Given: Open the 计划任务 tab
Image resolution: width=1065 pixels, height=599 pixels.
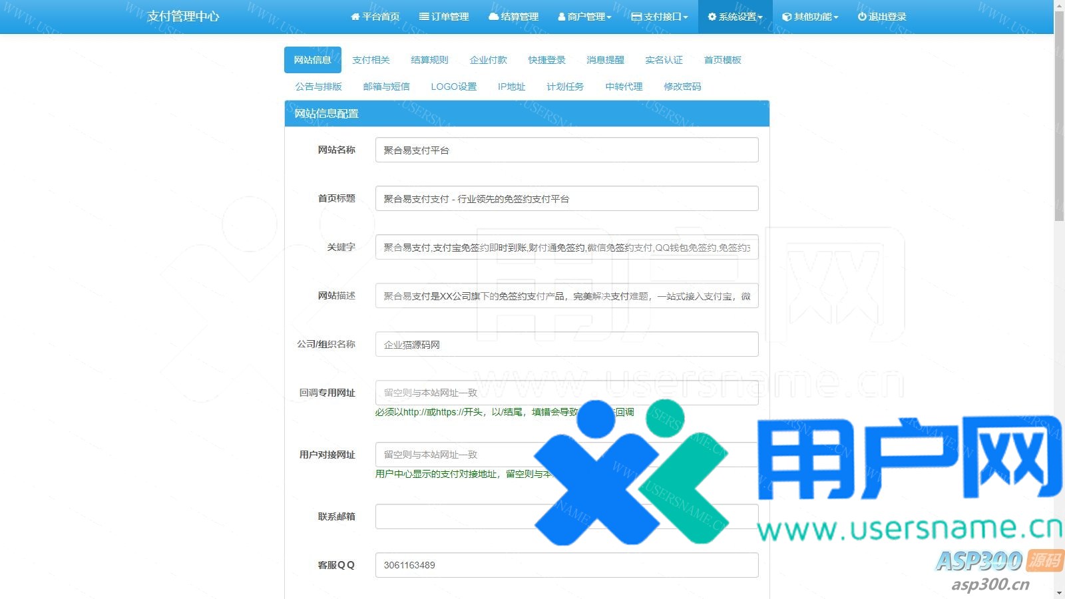Looking at the screenshot, I should [565, 87].
